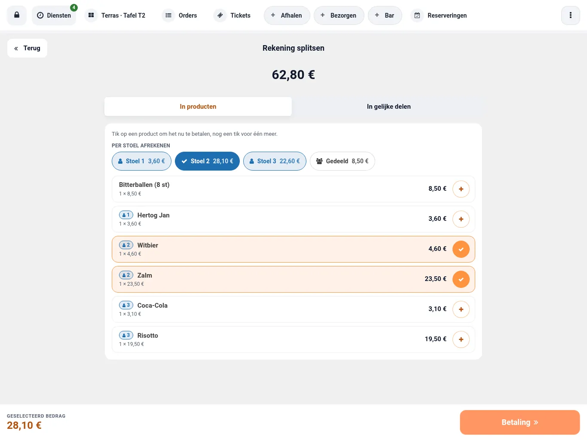Start a new Bezorgen order
The image size is (587, 440).
pyautogui.click(x=339, y=15)
